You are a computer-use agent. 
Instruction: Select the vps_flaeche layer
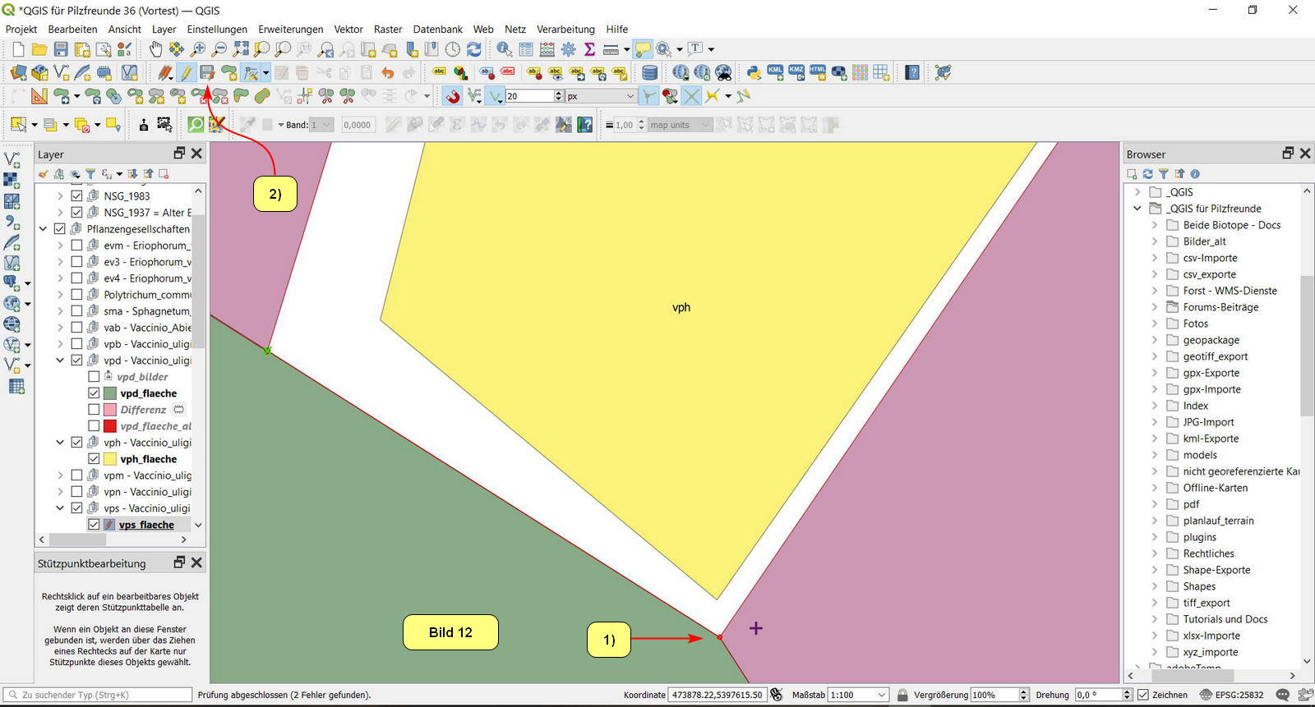146,525
